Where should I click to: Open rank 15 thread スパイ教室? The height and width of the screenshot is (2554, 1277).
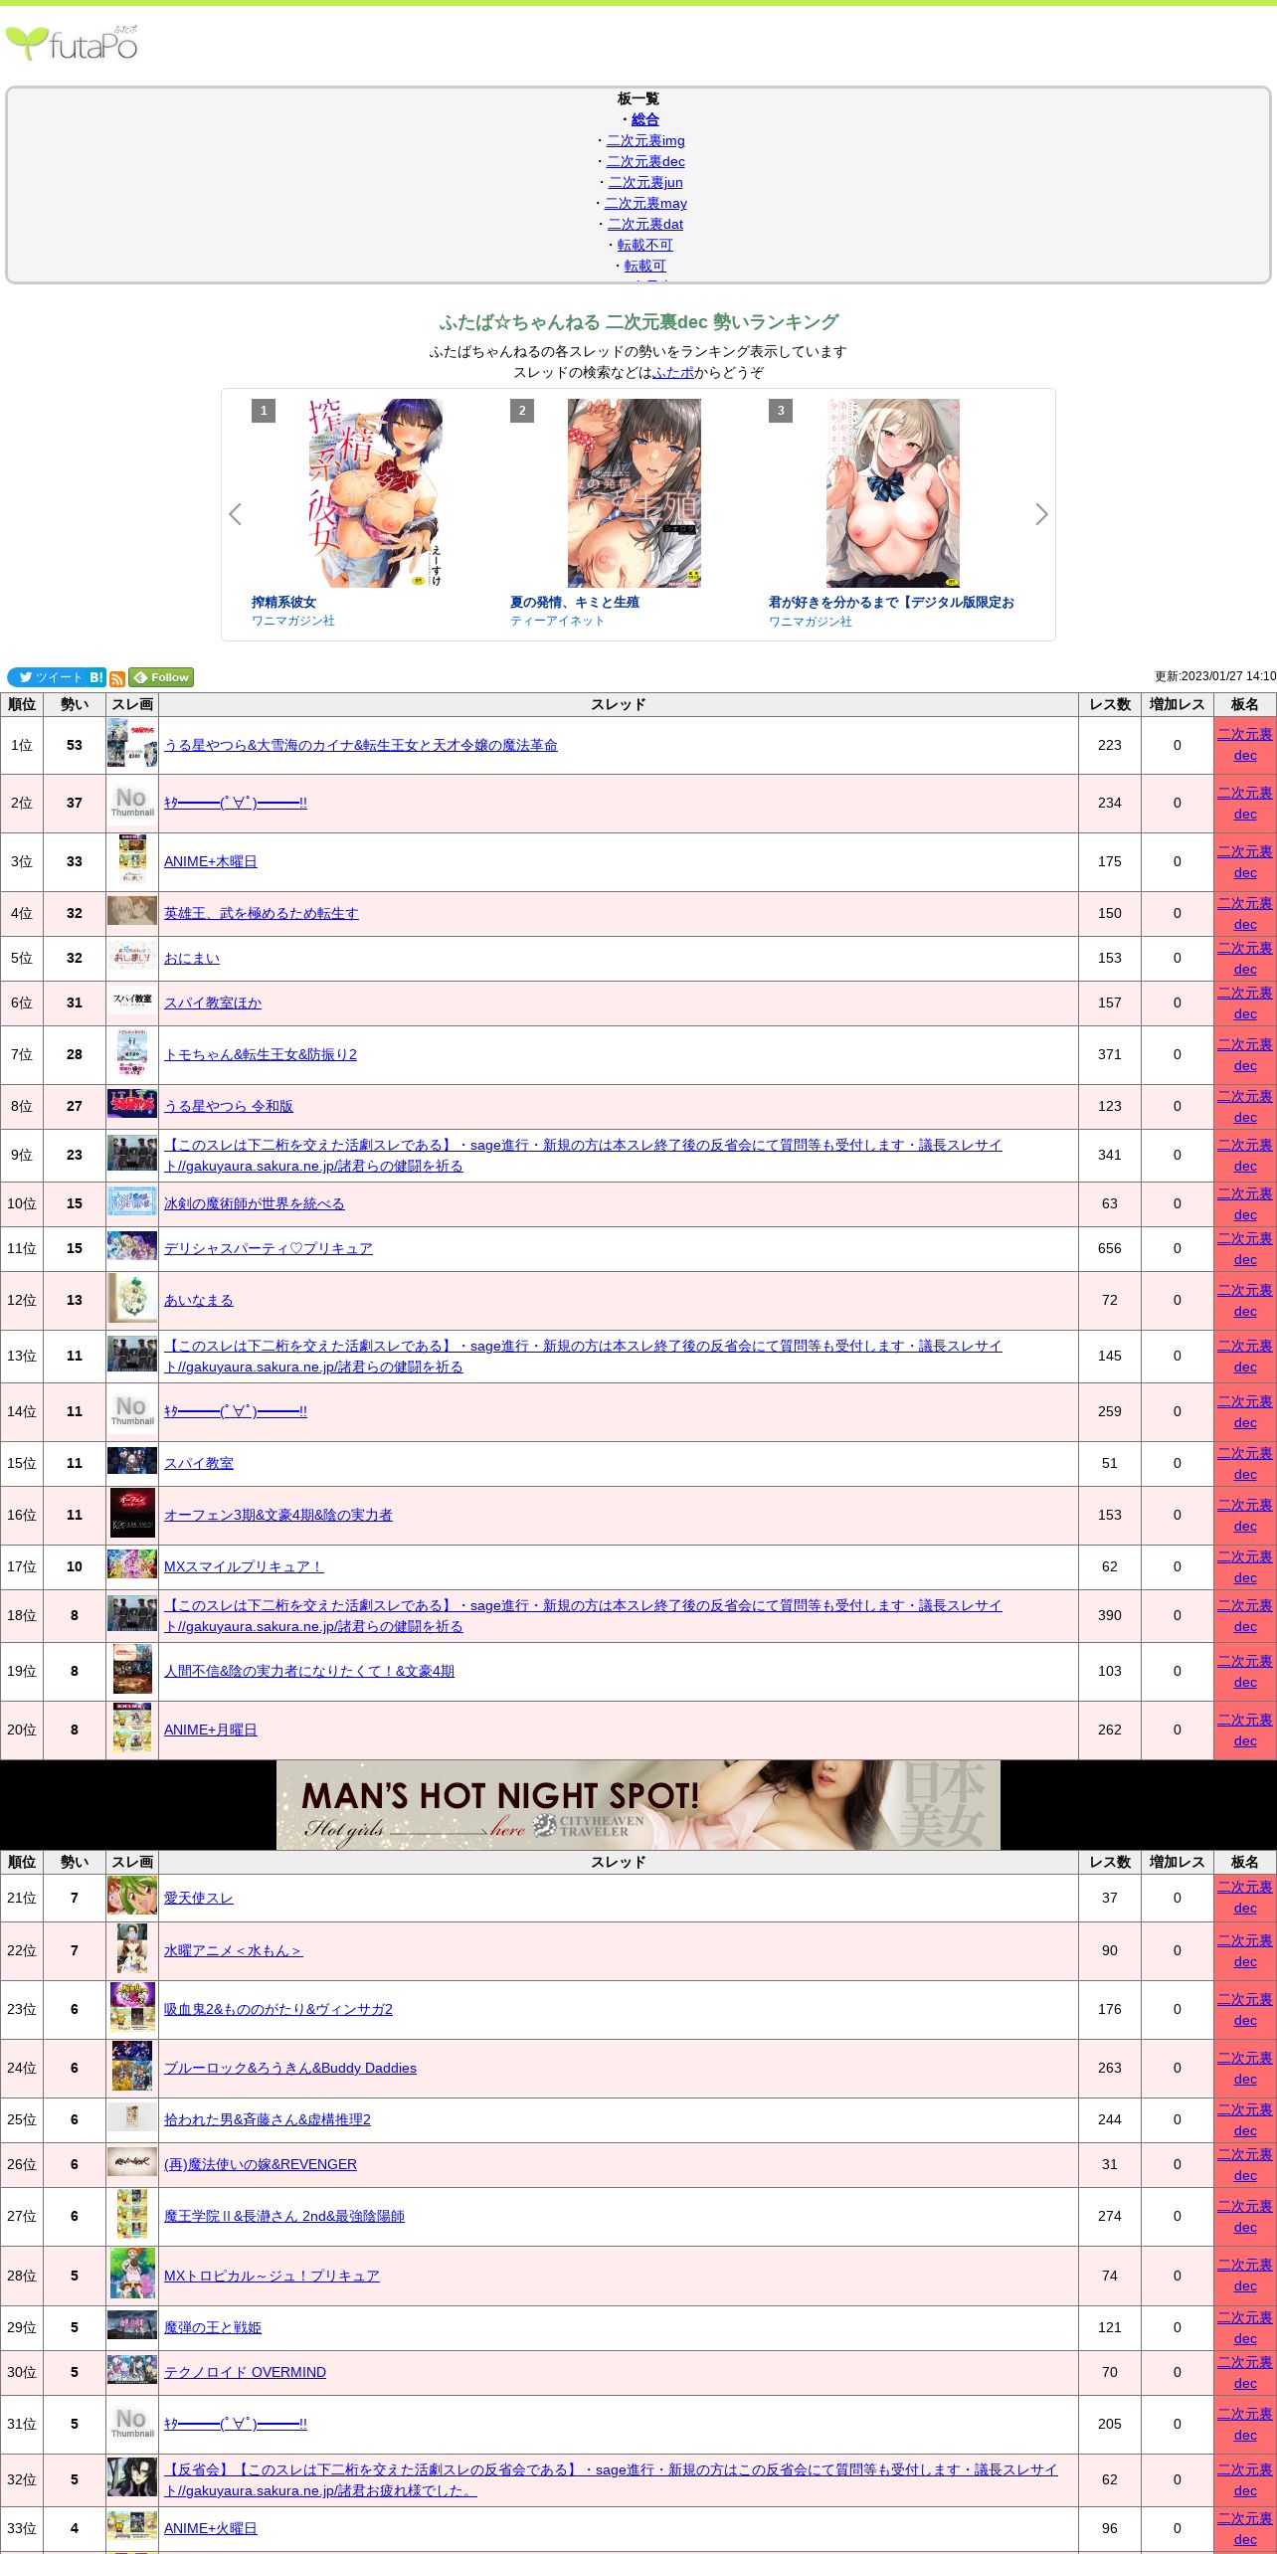(199, 1463)
